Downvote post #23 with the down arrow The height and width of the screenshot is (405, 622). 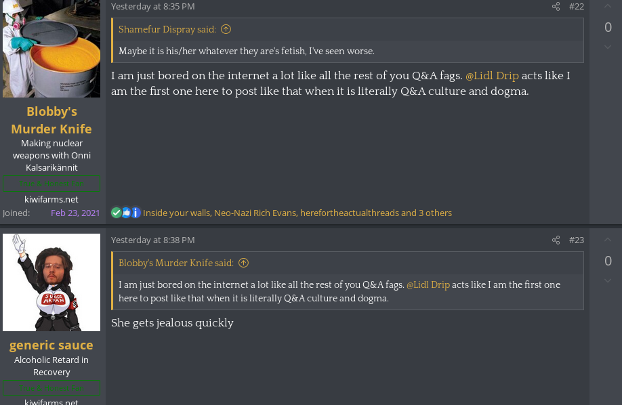pyautogui.click(x=608, y=280)
